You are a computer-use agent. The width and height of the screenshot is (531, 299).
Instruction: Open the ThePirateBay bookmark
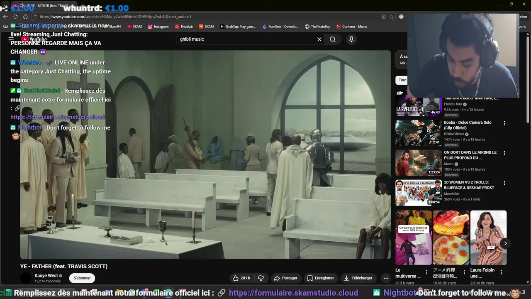[317, 27]
